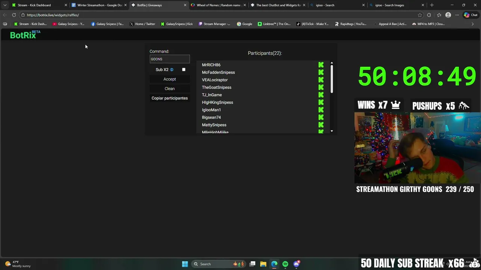Show more bookmarks with the overflow chevron
Screen dimensions: 481x270
472,24
